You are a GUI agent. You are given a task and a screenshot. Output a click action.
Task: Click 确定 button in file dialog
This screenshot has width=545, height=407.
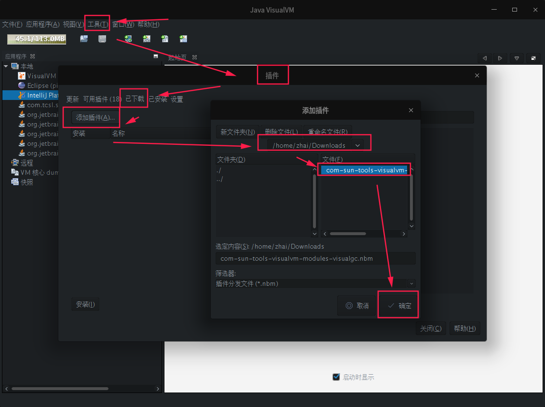coord(399,306)
